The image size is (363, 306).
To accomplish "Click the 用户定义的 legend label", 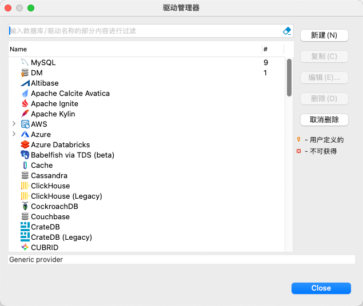I will click(x=326, y=140).
